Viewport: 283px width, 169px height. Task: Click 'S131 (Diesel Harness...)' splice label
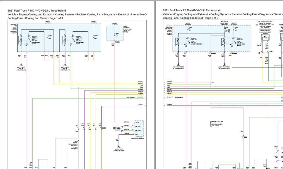tap(73, 145)
